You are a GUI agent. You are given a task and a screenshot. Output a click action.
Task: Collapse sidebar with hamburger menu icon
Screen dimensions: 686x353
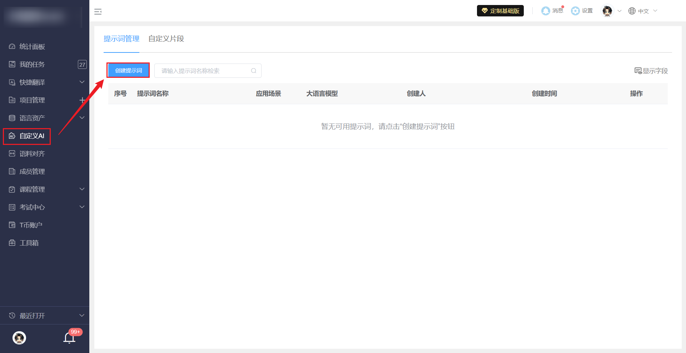click(x=98, y=12)
